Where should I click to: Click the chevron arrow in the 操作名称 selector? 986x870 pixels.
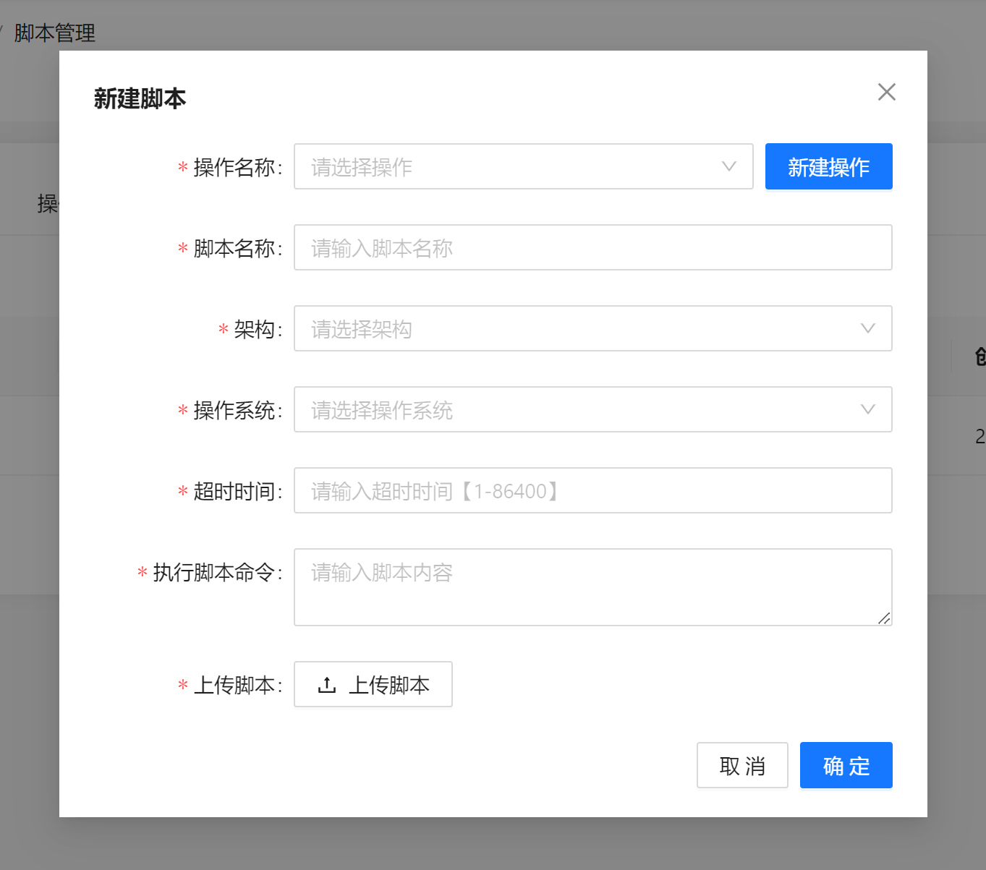point(728,166)
